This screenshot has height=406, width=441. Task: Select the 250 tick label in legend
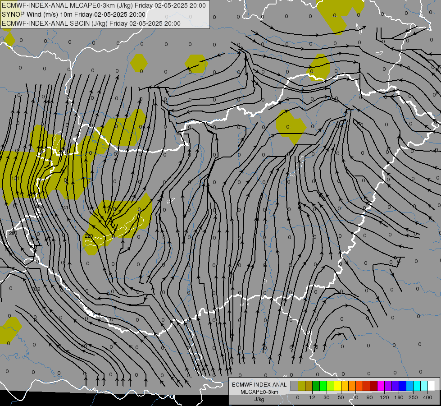tap(413, 397)
